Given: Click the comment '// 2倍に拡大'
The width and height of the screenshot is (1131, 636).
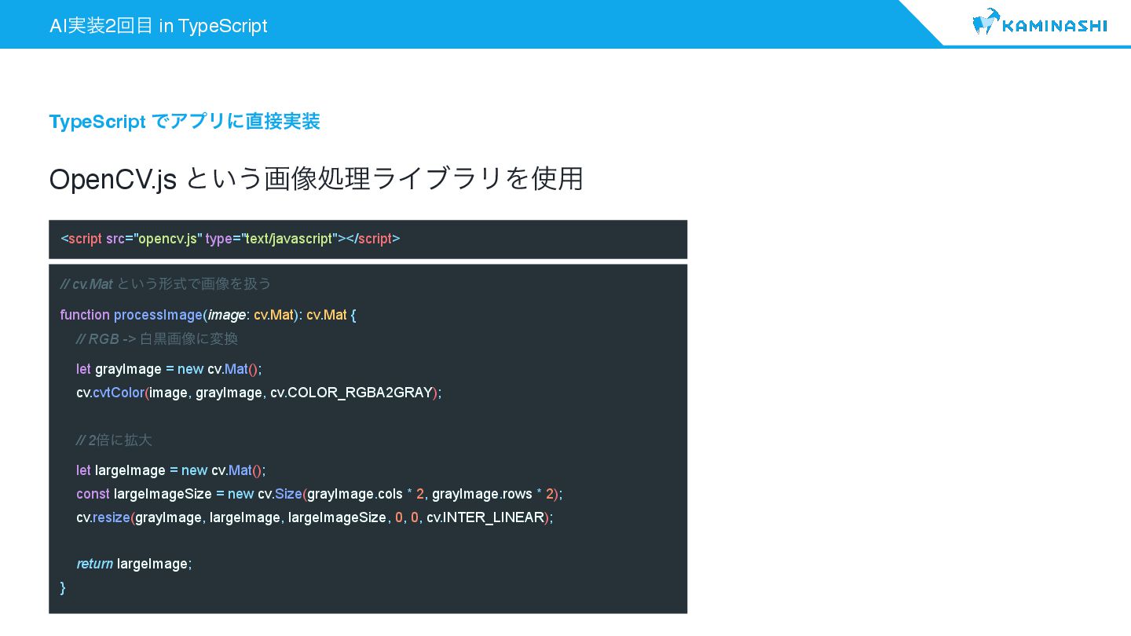Looking at the screenshot, I should [x=114, y=440].
